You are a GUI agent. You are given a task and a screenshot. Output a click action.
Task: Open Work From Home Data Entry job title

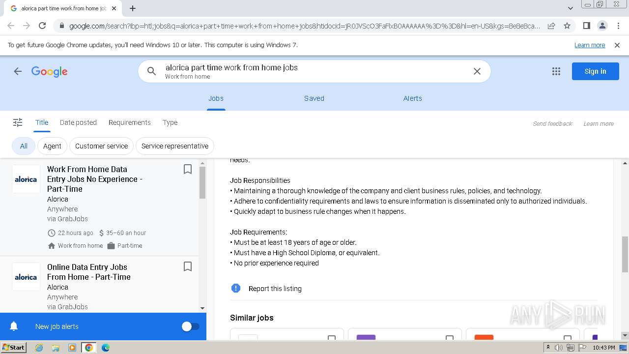(x=95, y=179)
